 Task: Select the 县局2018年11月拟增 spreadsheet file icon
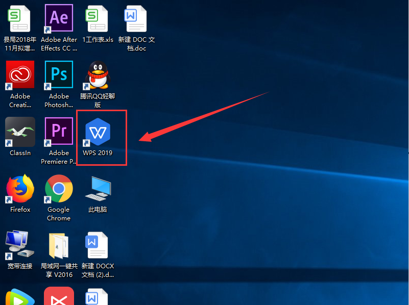pyautogui.click(x=20, y=19)
